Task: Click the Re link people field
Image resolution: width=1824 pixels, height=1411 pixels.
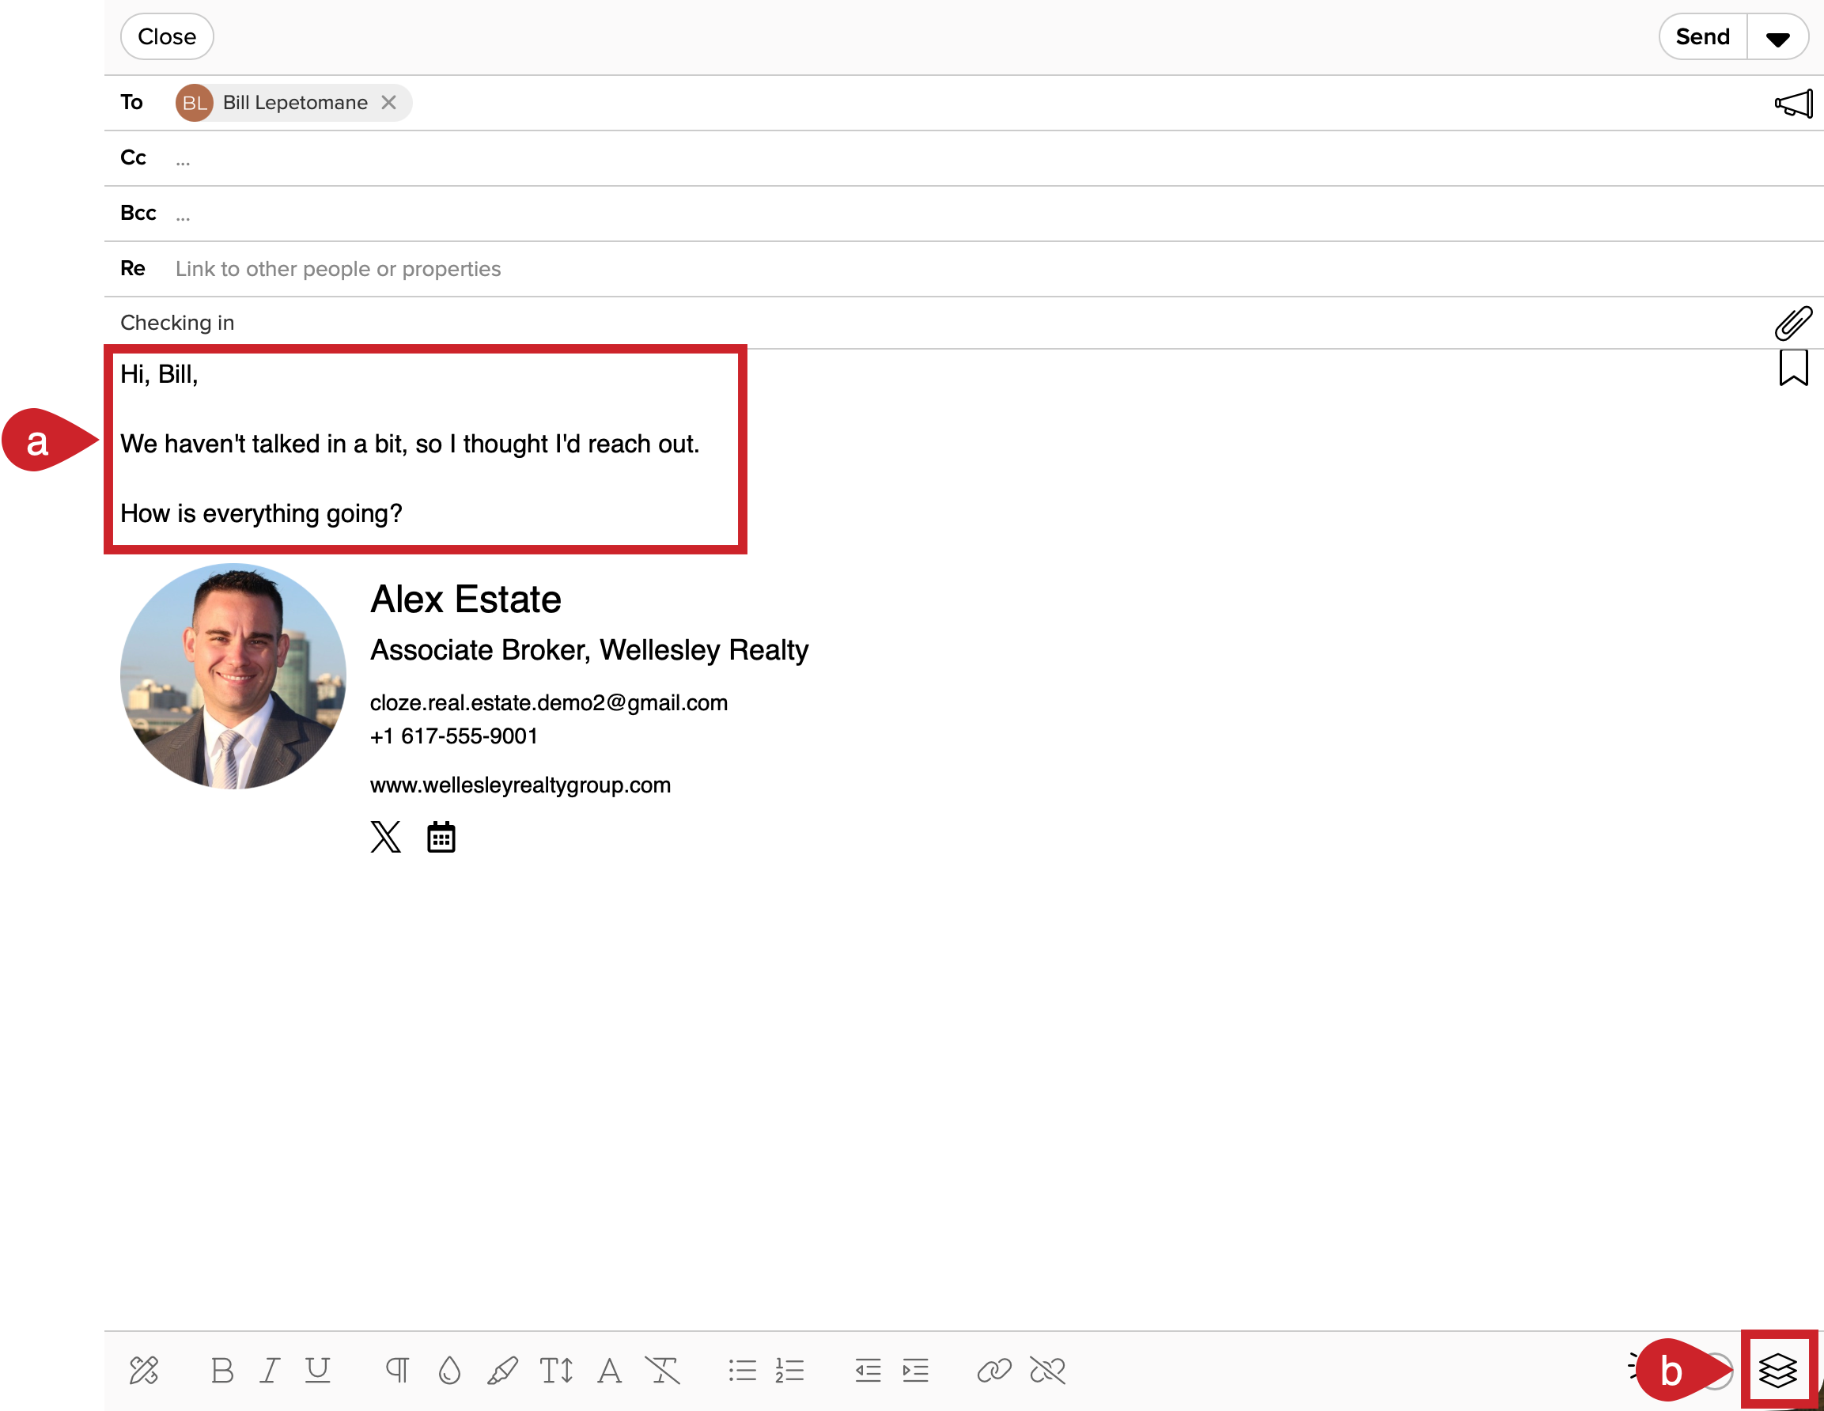Action: pyautogui.click(x=338, y=269)
